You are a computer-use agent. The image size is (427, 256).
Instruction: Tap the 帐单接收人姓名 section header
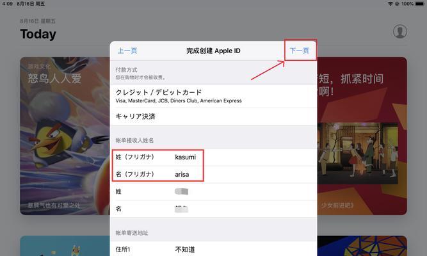point(134,141)
